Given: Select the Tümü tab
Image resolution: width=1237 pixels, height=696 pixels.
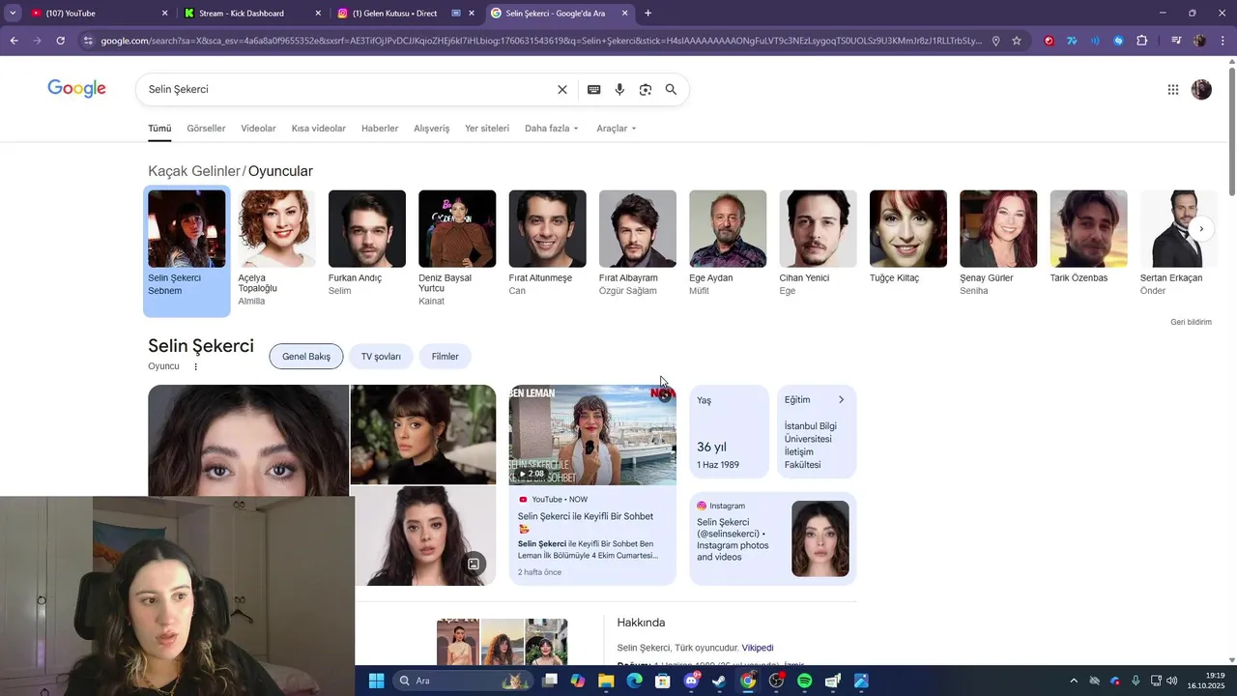Looking at the screenshot, I should coord(159,129).
